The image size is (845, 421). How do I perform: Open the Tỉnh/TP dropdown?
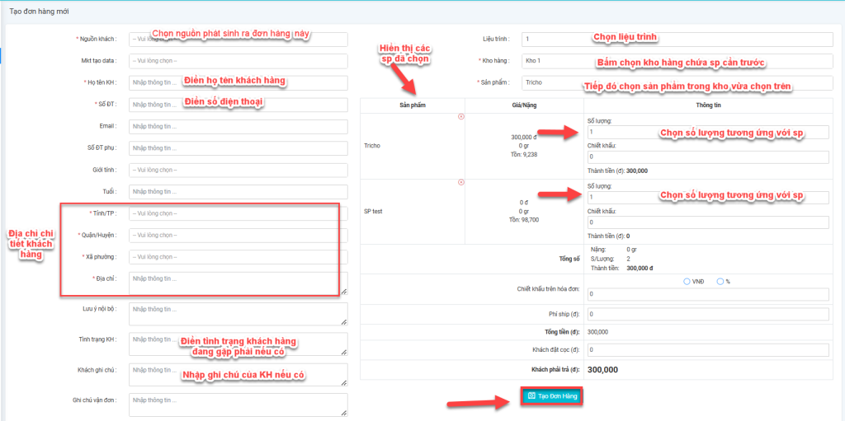pos(238,213)
